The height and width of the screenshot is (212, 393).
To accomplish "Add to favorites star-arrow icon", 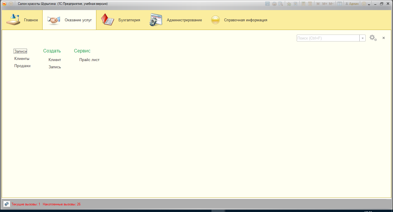I will 289,4.
